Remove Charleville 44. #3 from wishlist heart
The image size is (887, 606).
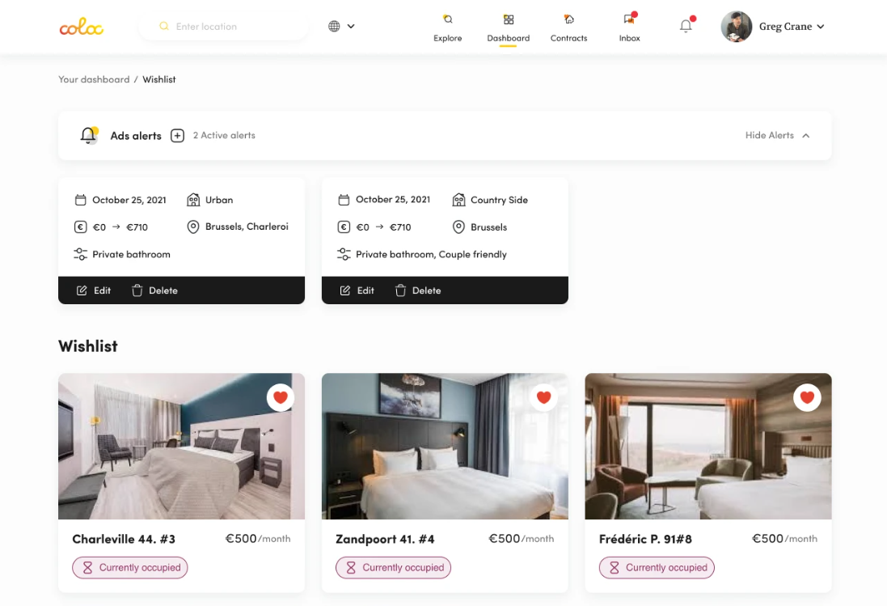click(281, 398)
